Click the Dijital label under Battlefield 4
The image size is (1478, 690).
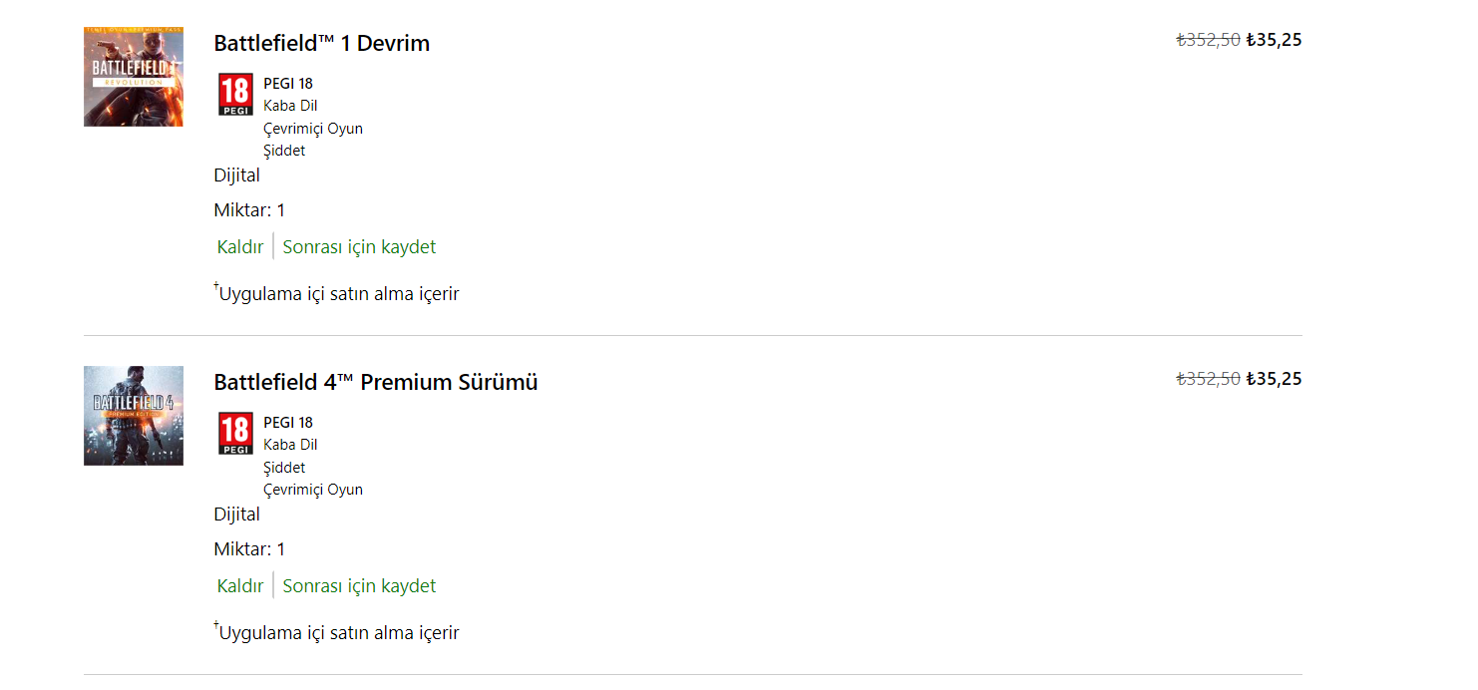(x=236, y=515)
